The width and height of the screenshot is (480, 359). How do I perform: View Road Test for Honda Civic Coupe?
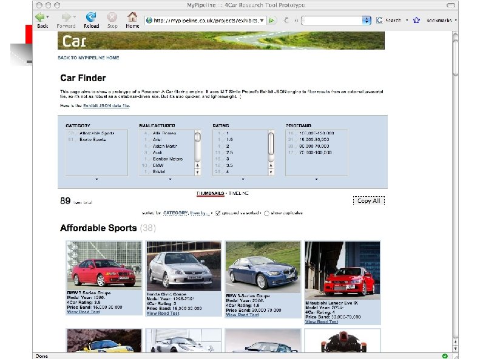tap(163, 313)
